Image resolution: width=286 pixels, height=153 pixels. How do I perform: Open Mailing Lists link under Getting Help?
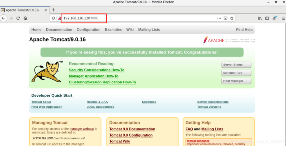coord(212,129)
